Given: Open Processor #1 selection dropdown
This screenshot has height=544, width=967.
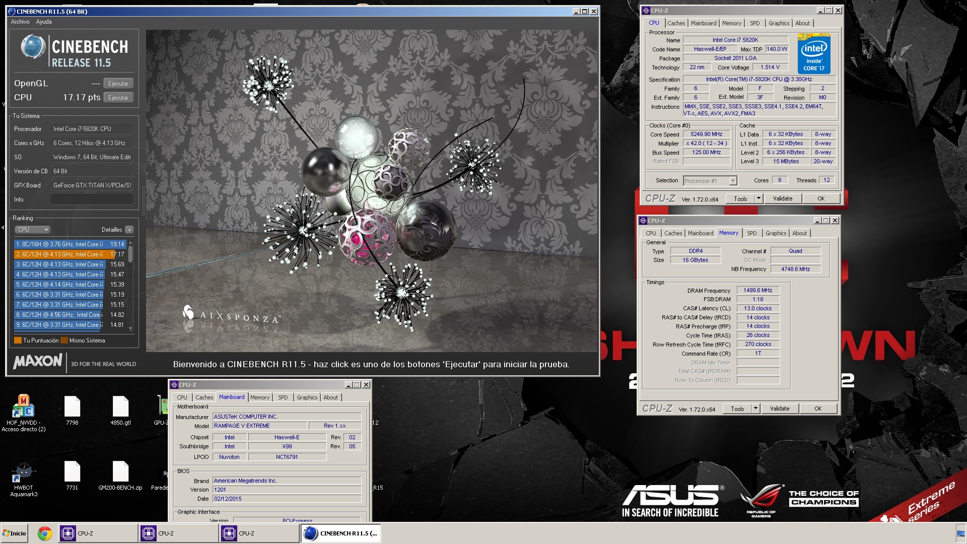Looking at the screenshot, I should point(710,181).
